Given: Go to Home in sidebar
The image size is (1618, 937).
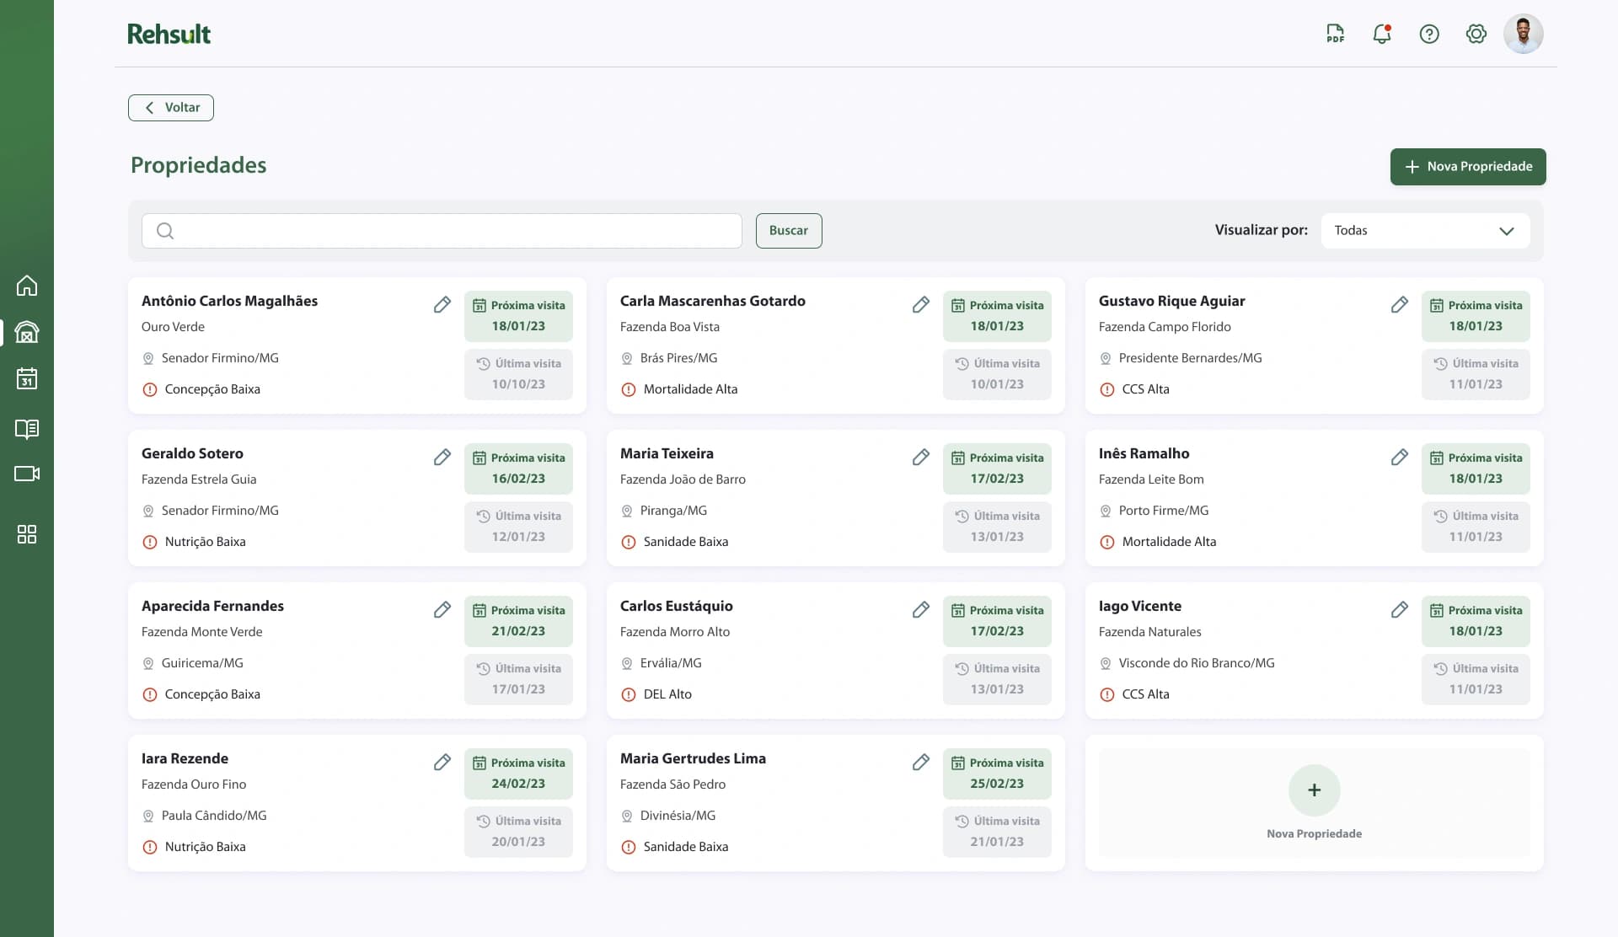Looking at the screenshot, I should click(x=27, y=286).
